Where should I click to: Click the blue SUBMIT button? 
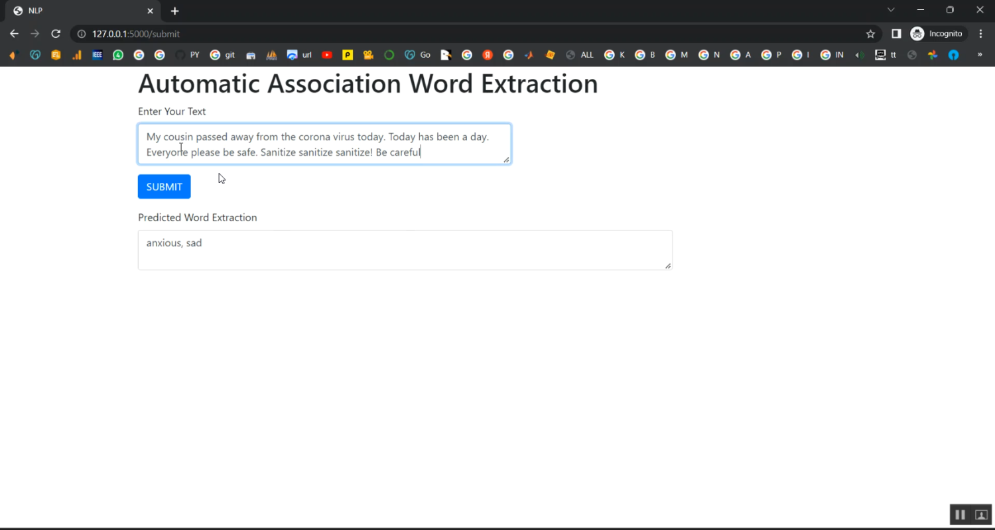(x=164, y=187)
